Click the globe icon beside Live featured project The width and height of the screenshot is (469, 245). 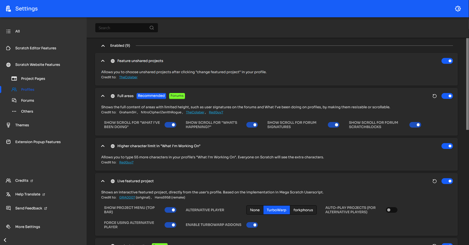coord(113,181)
